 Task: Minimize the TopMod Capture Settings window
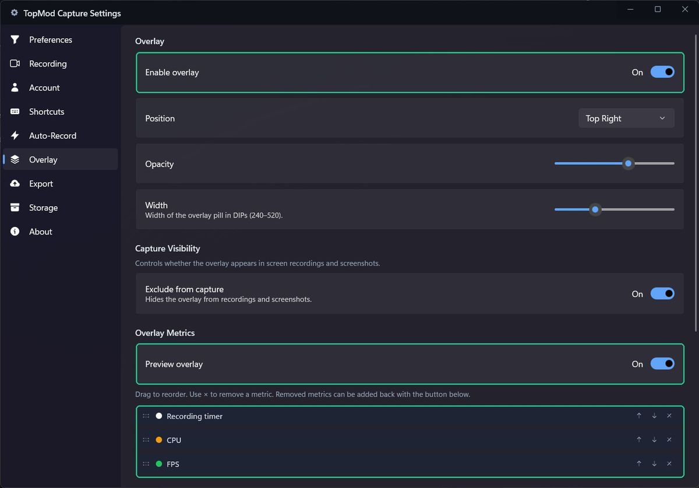(631, 9)
